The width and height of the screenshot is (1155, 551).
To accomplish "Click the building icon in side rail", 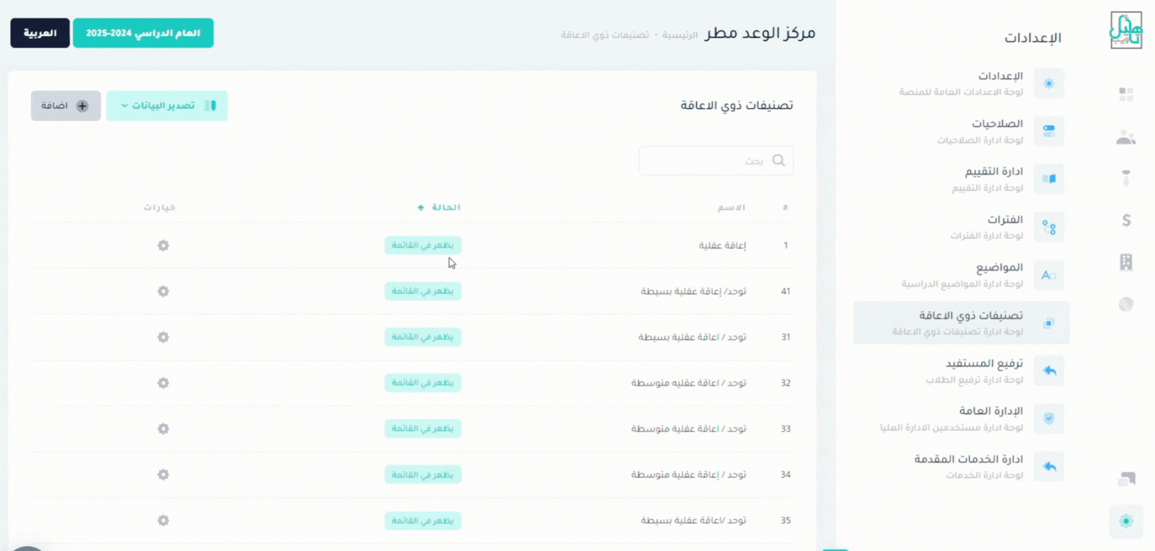I will pyautogui.click(x=1126, y=262).
